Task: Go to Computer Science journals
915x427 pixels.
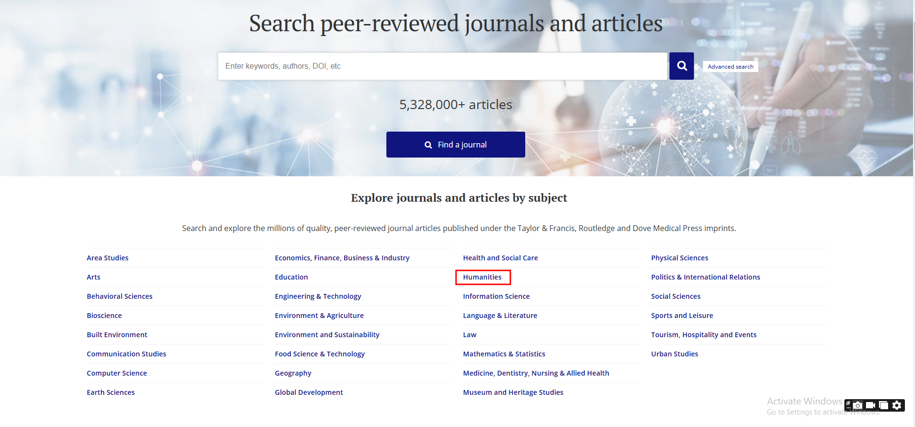Action: [117, 373]
